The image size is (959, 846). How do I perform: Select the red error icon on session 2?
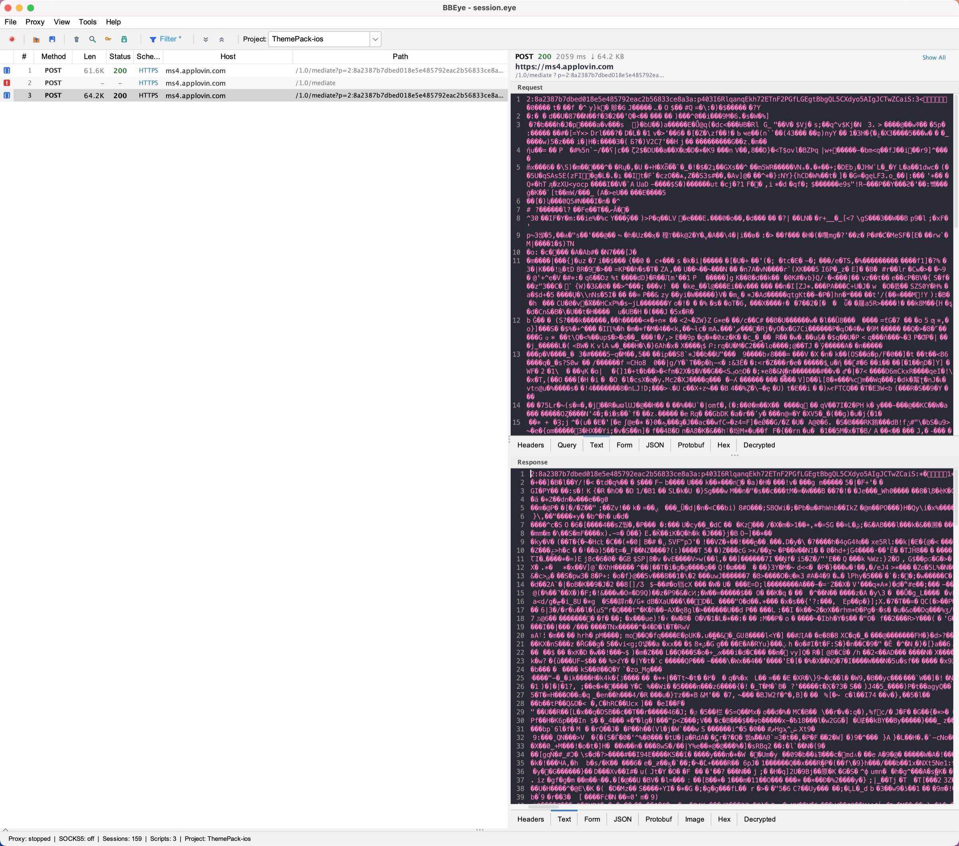pyautogui.click(x=7, y=83)
